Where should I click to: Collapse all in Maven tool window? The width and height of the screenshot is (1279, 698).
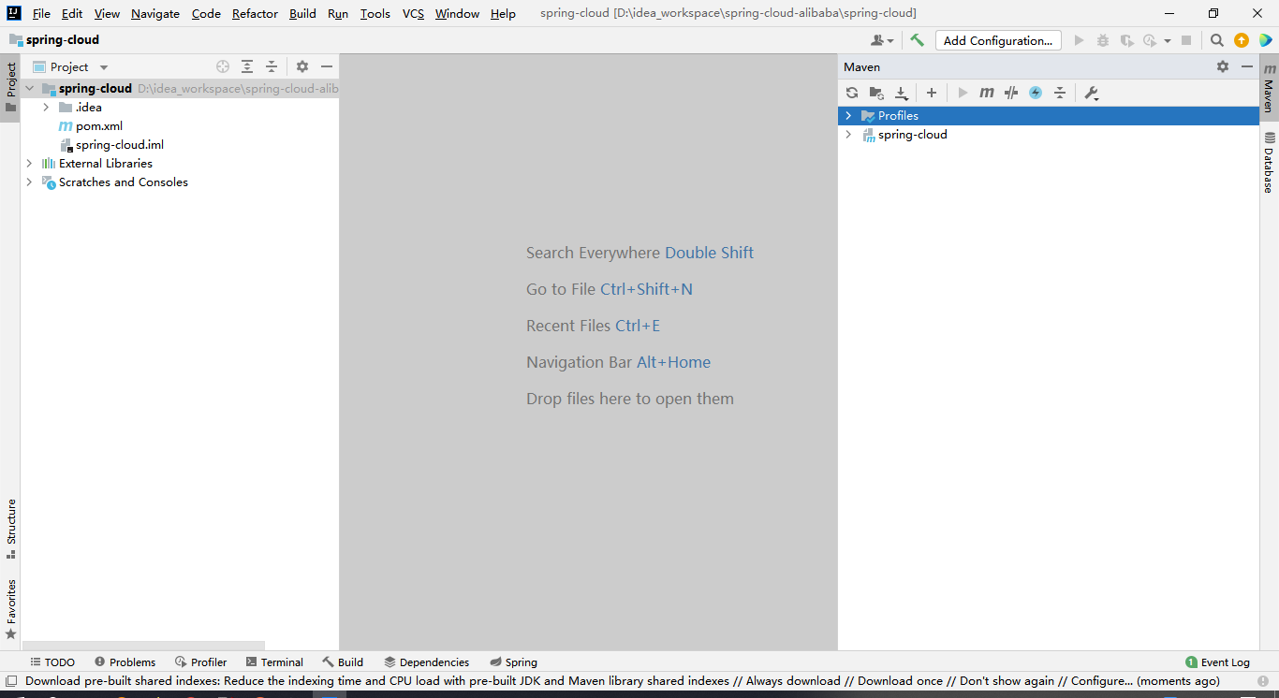[1060, 93]
